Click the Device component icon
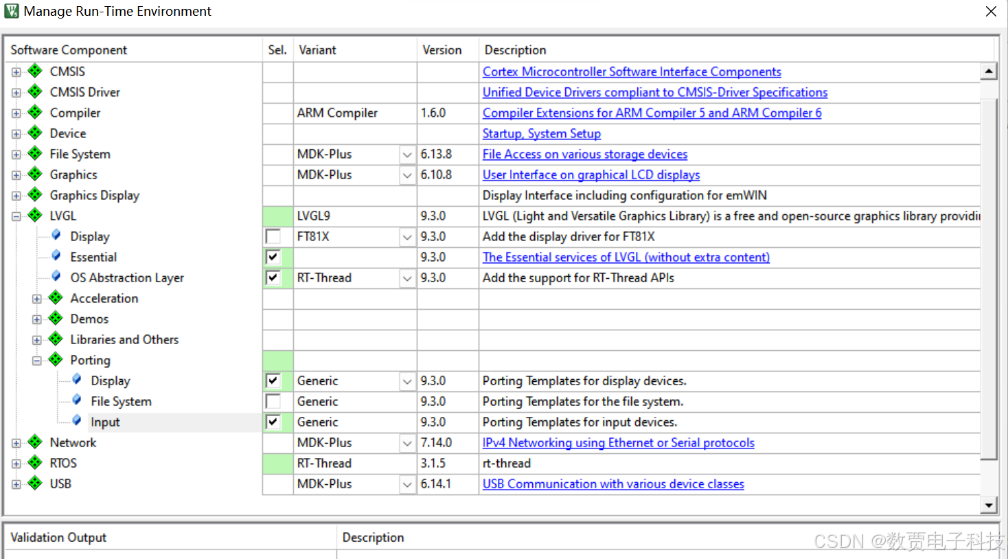Viewport: 1008px width, 559px height. pos(35,133)
